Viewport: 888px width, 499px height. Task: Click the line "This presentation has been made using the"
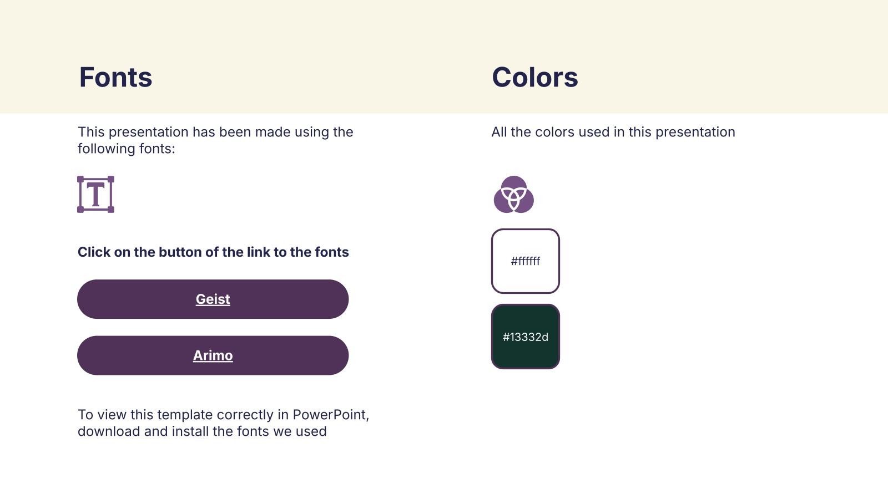click(x=215, y=132)
